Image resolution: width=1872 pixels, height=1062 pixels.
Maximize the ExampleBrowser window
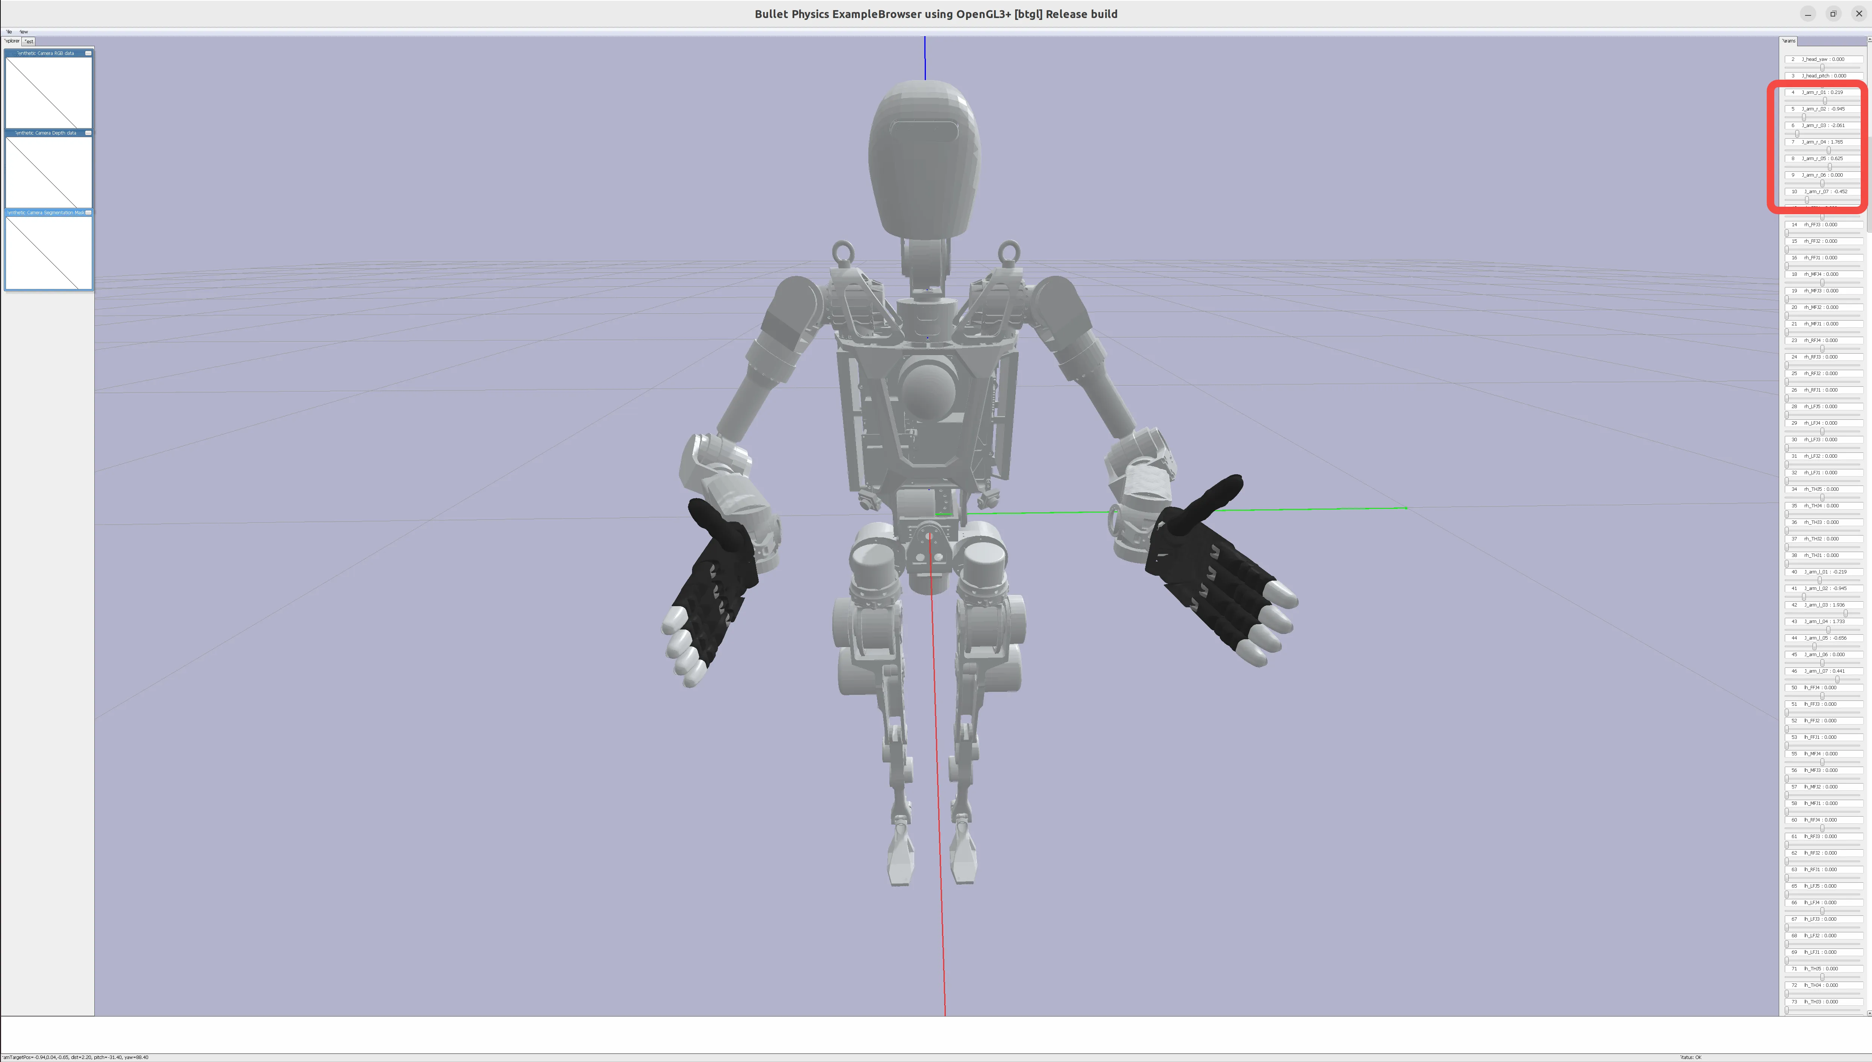tap(1833, 14)
